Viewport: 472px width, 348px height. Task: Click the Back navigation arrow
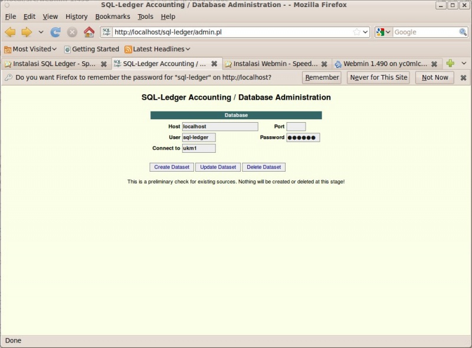[10, 32]
